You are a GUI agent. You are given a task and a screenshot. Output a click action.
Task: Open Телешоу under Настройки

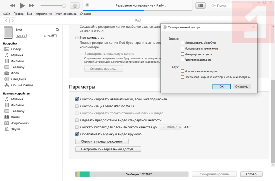point(18,67)
